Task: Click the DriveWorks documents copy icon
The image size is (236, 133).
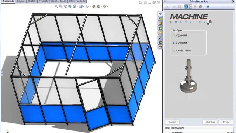Action: pyautogui.click(x=201, y=7)
